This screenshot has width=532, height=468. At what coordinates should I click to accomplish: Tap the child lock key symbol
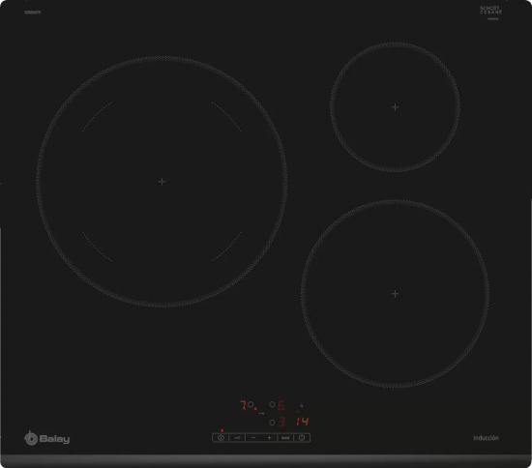click(x=237, y=438)
